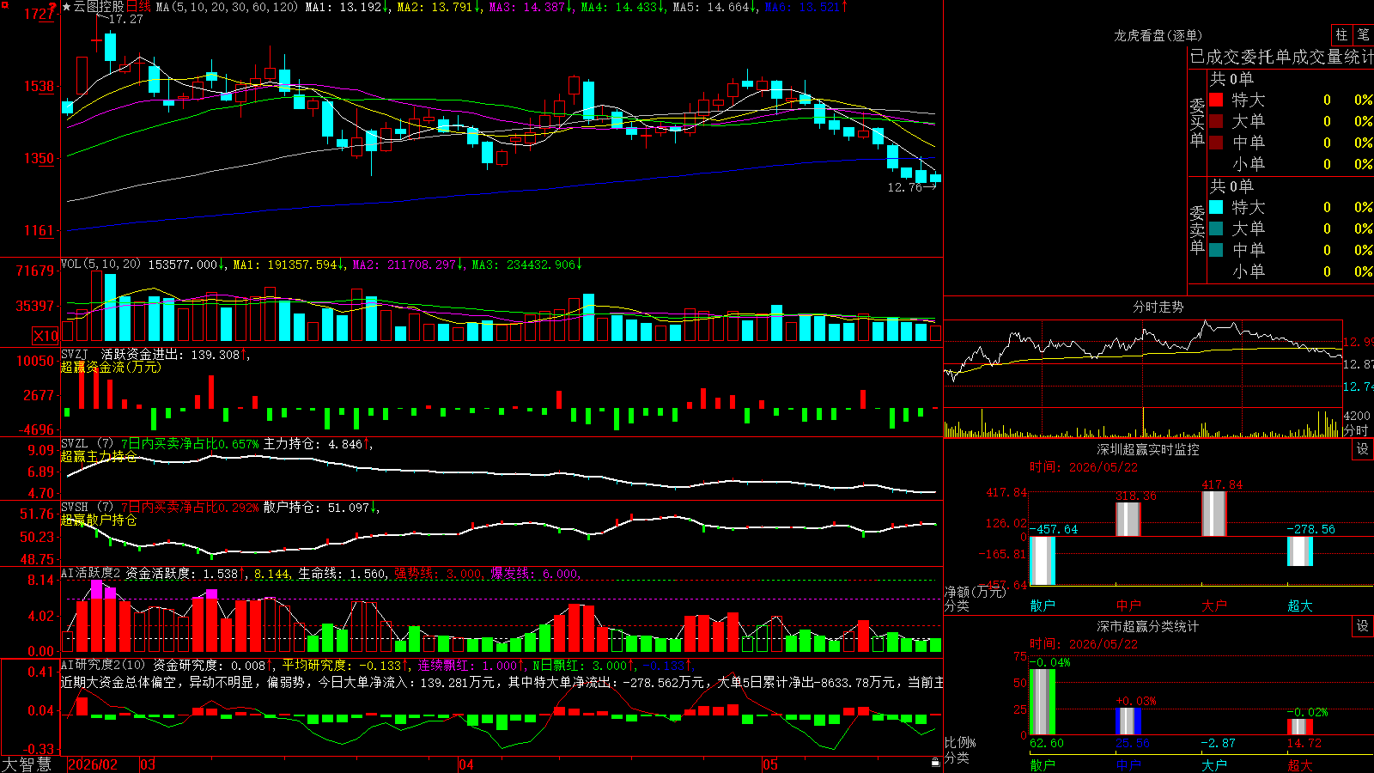1374x773 pixels.
Task: Click 中户 bar labeled 318.36
Action: 1128,520
